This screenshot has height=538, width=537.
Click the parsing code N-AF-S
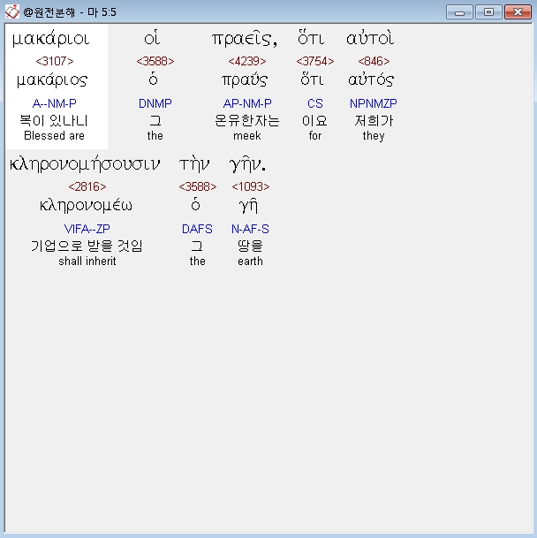[250, 229]
